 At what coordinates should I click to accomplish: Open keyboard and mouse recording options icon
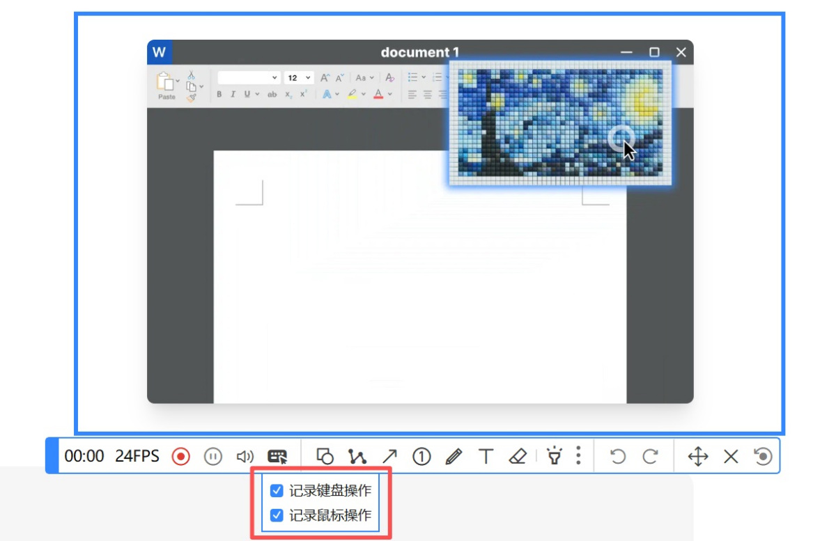(x=277, y=457)
